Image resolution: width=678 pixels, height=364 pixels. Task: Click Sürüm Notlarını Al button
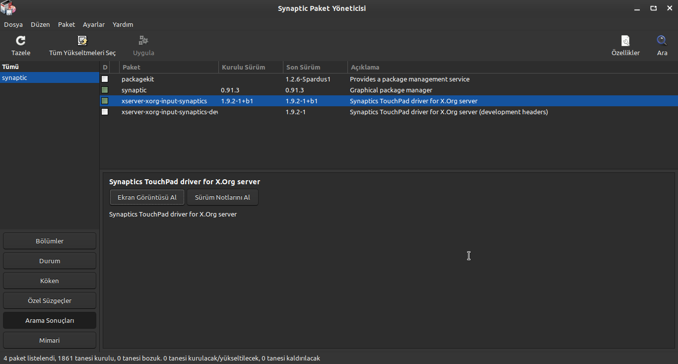[x=222, y=197]
